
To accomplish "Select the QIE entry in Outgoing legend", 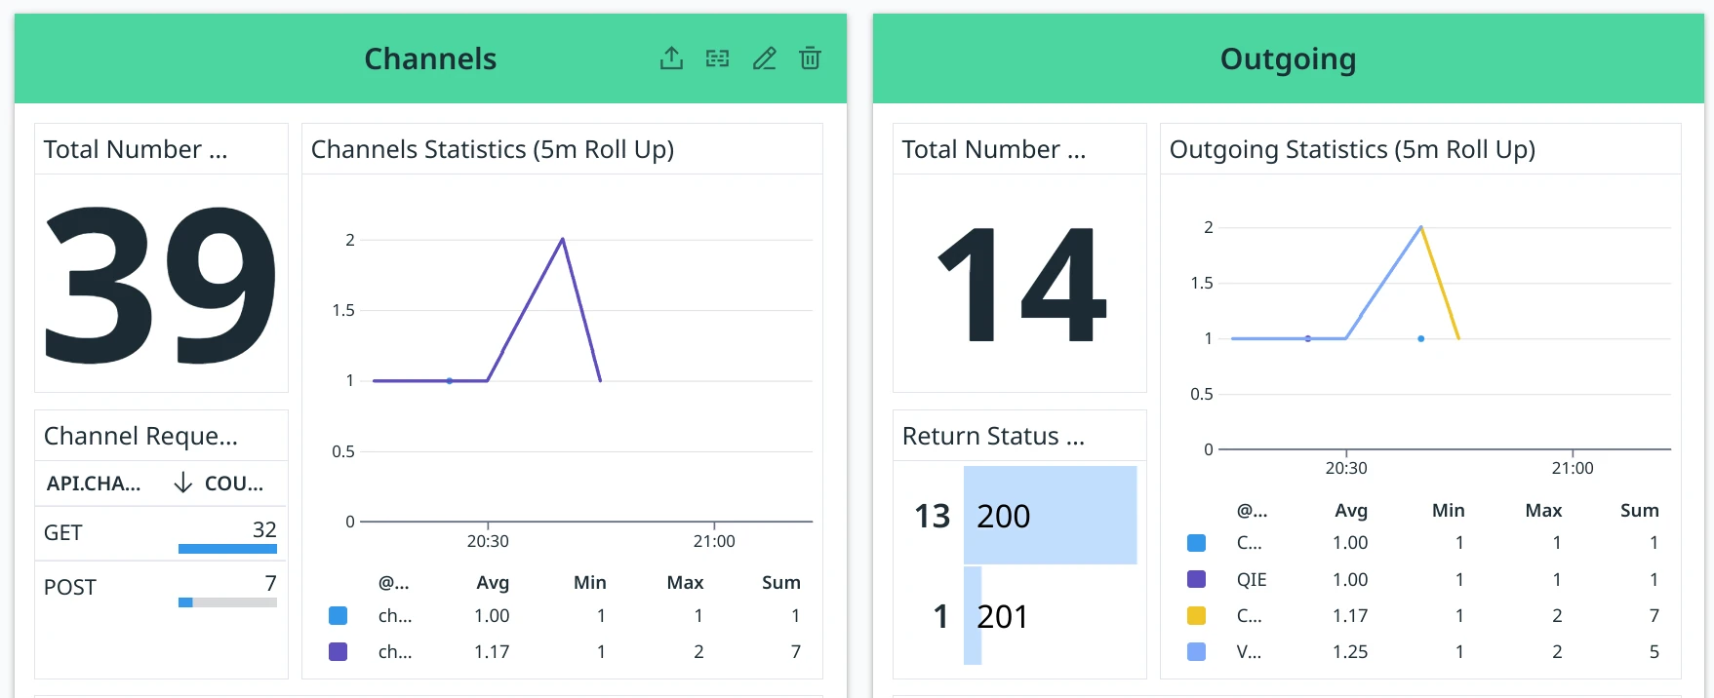I will pos(1251,579).
